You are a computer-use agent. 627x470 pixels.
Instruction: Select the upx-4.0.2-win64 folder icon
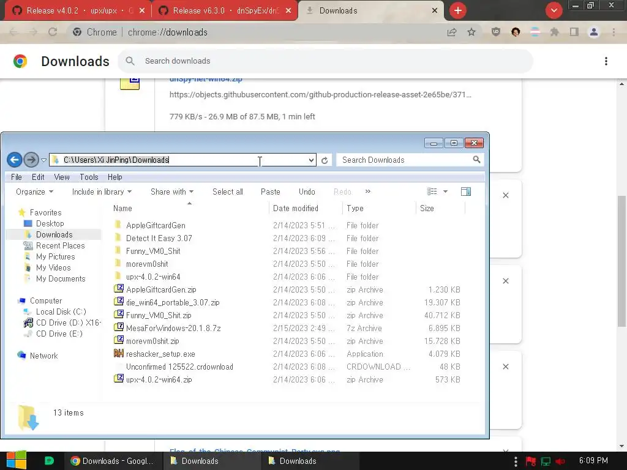pyautogui.click(x=118, y=276)
